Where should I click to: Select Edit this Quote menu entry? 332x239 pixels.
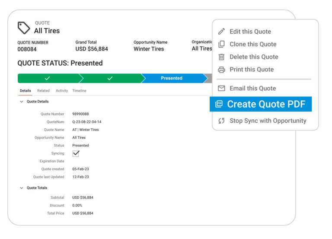coord(250,32)
